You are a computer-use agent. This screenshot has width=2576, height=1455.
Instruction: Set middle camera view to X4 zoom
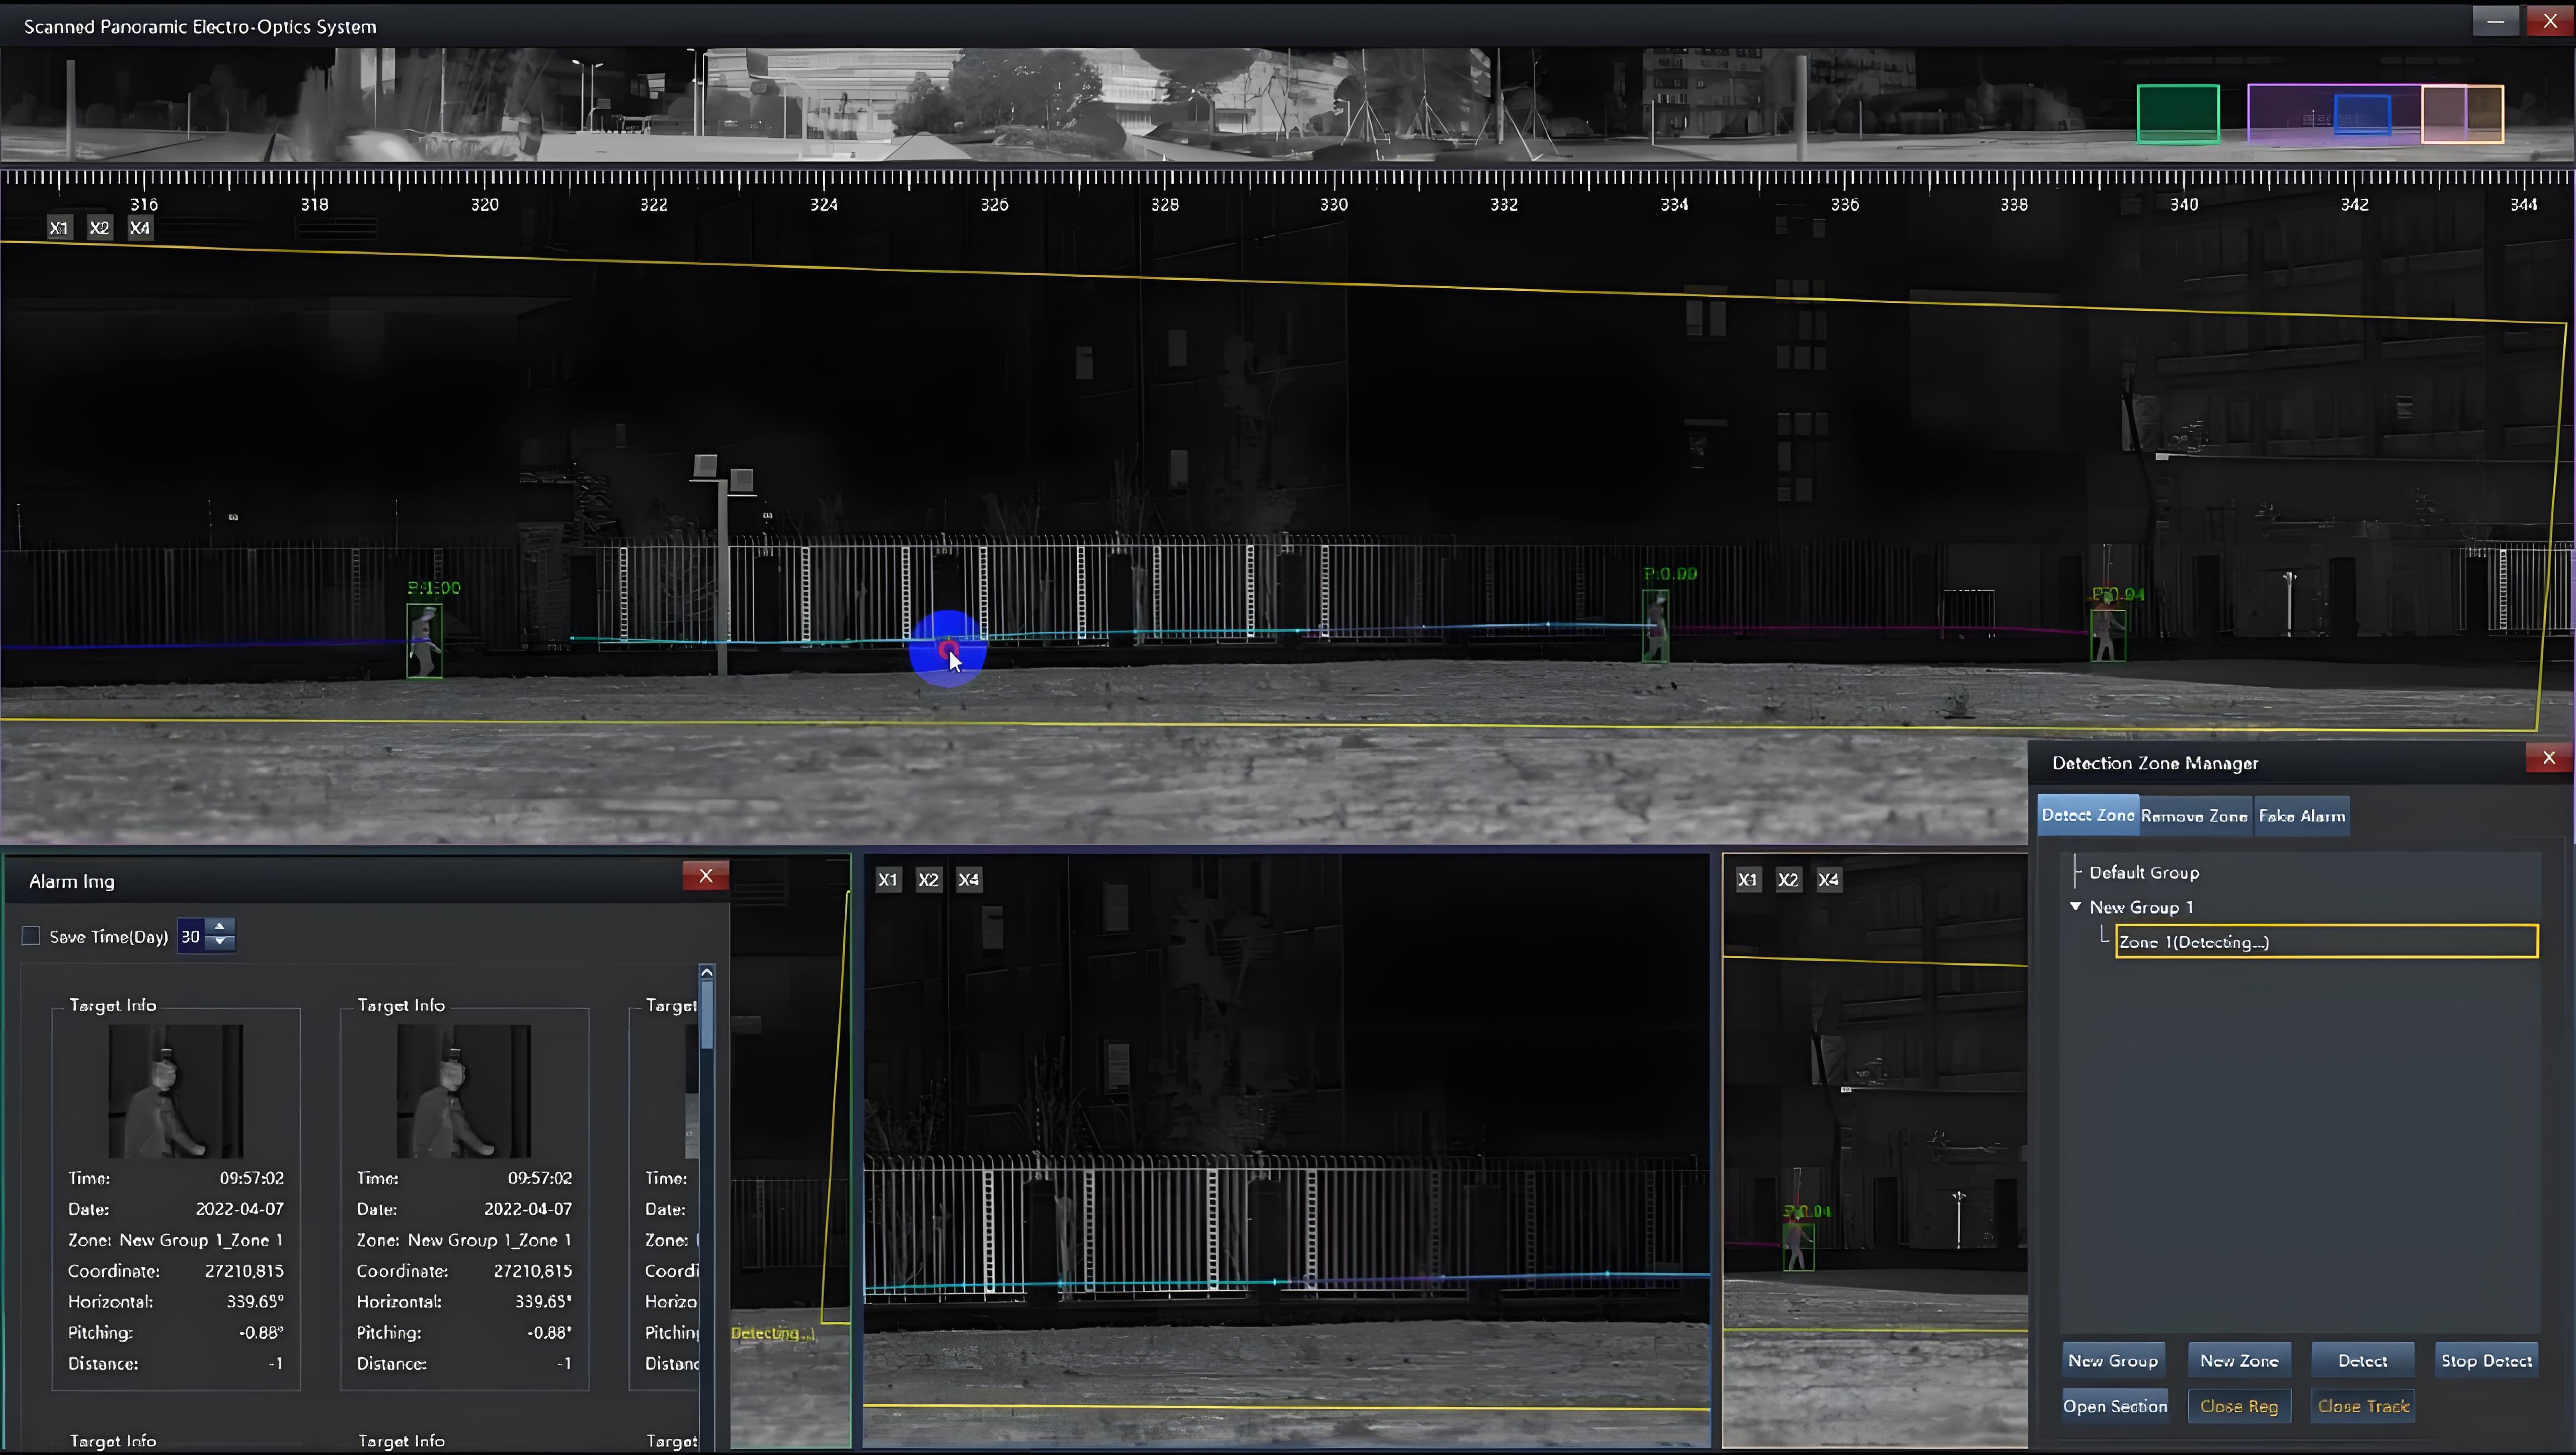coord(968,880)
